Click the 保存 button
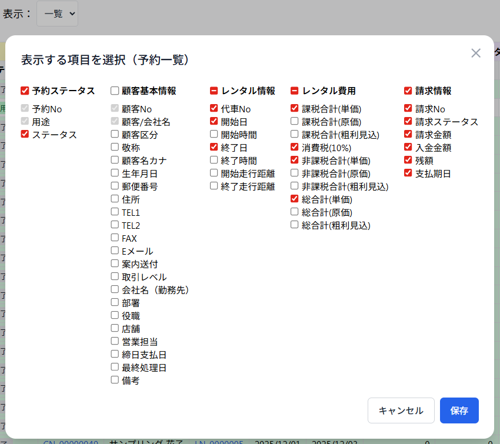 (x=459, y=410)
